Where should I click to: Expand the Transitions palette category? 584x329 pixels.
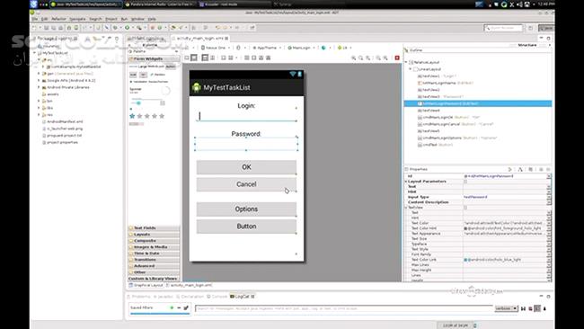tap(154, 260)
